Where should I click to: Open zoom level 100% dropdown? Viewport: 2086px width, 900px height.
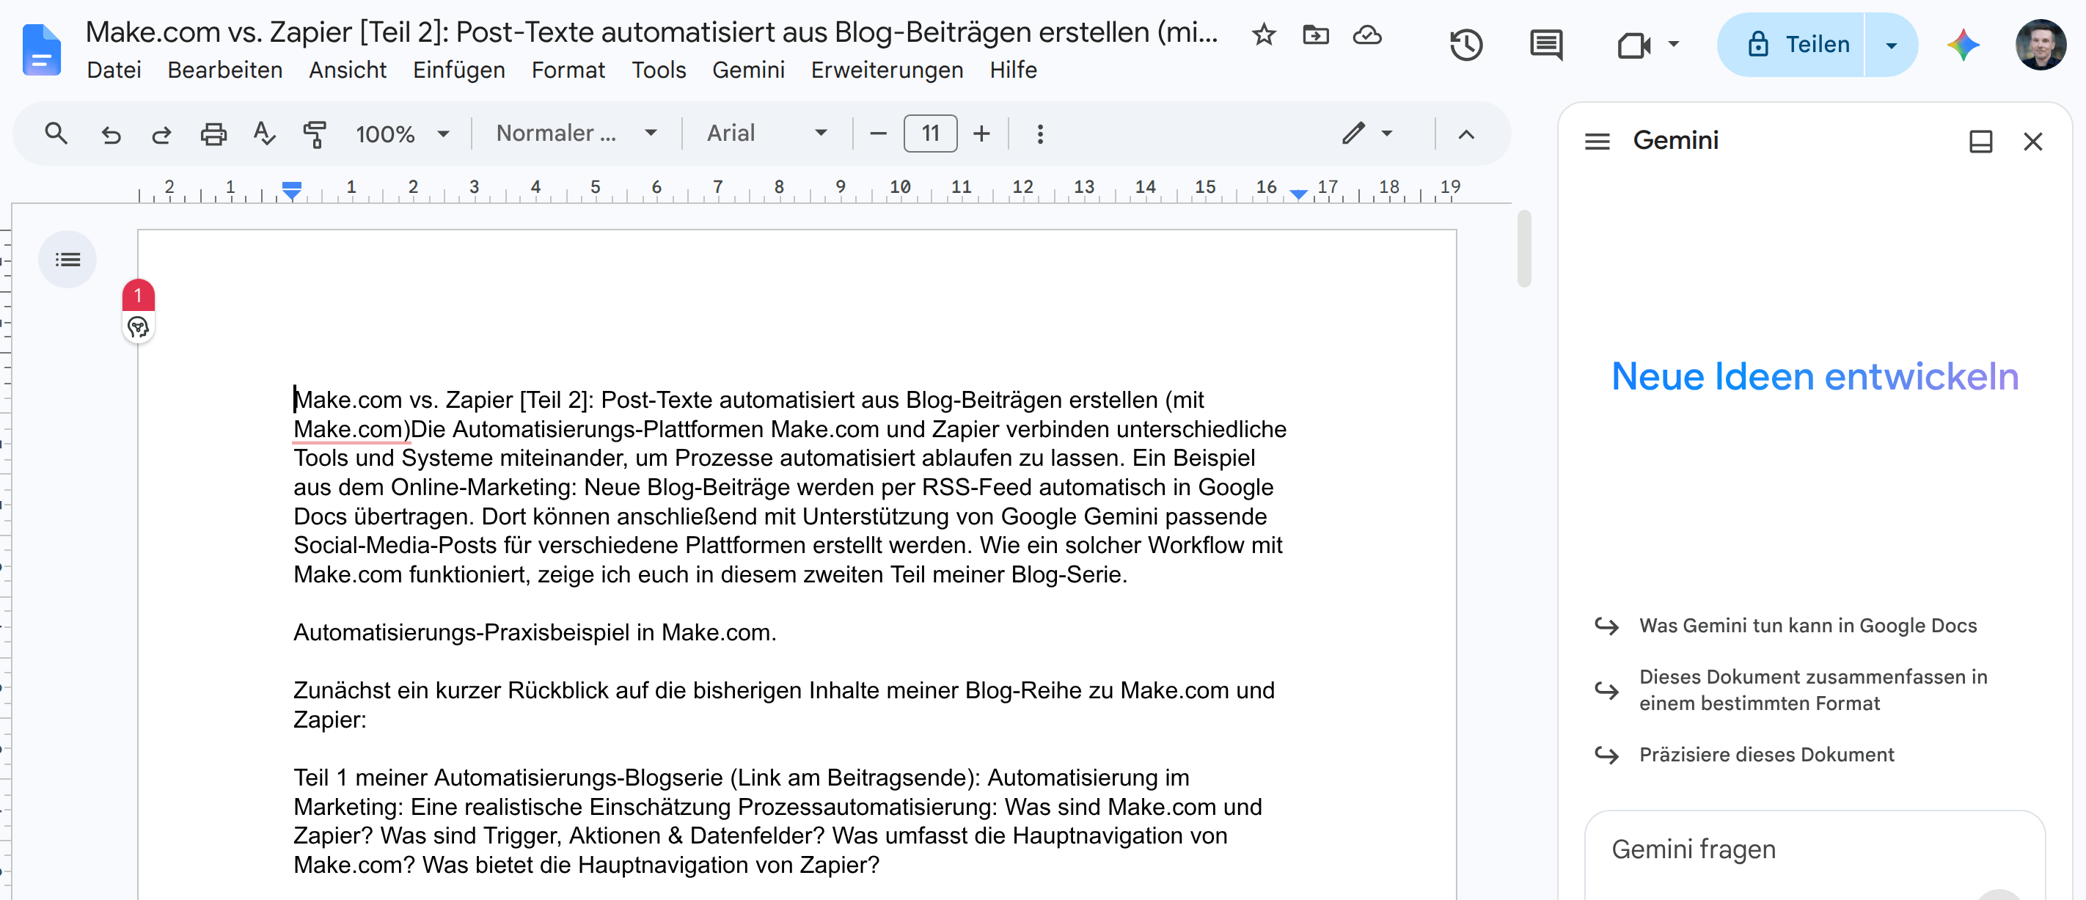pyautogui.click(x=403, y=133)
